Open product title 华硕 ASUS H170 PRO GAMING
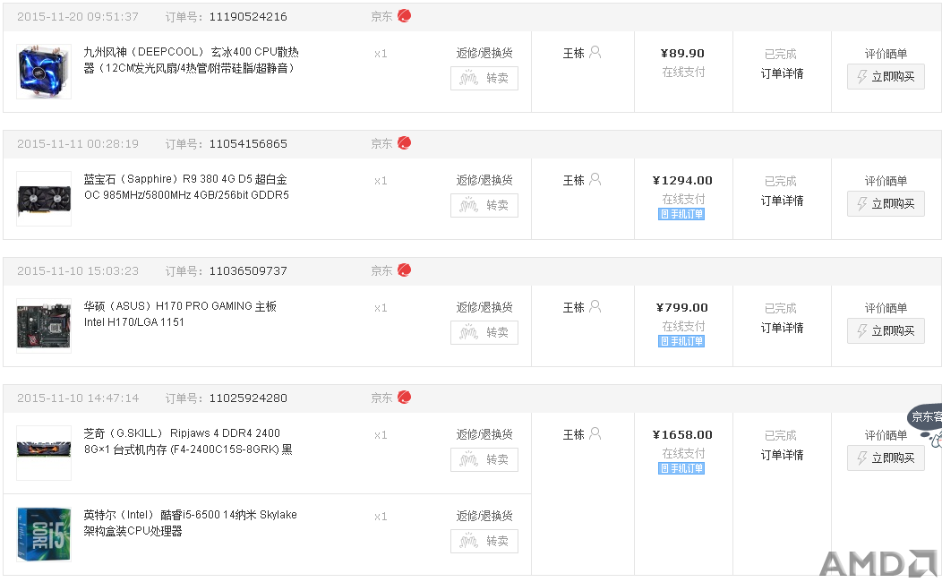The width and height of the screenshot is (942, 582). (x=180, y=314)
